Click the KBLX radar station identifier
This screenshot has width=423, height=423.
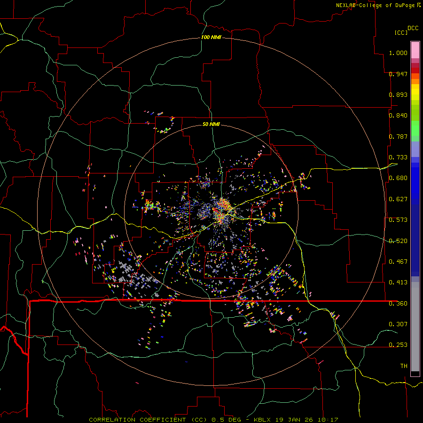click(262, 420)
